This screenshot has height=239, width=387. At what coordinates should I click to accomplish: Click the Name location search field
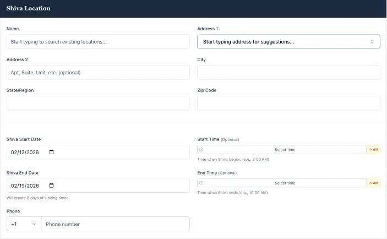[x=98, y=42]
